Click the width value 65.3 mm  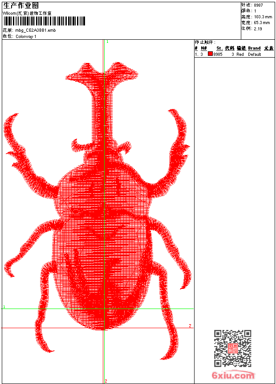[x=262, y=22]
